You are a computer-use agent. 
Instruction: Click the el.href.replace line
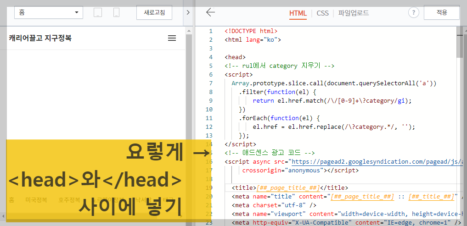click(x=334, y=127)
